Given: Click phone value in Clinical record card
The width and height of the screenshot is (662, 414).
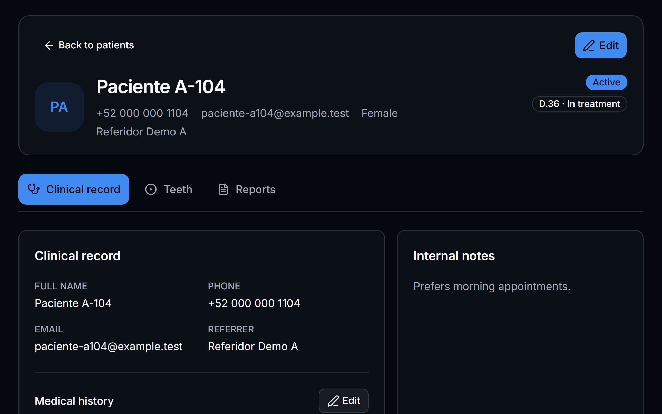Looking at the screenshot, I should pos(254,303).
